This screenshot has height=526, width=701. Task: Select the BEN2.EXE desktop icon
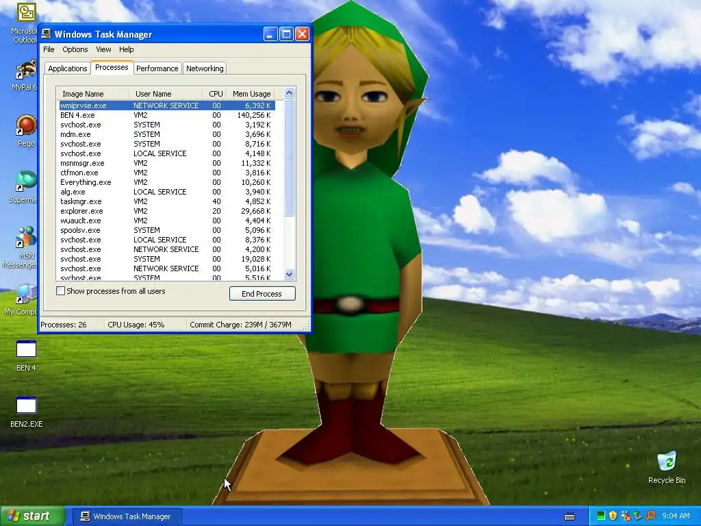(x=26, y=405)
